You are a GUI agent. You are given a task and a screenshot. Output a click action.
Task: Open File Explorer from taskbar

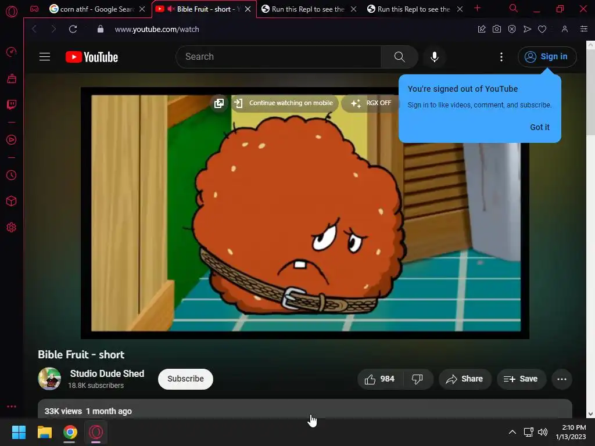(x=44, y=432)
